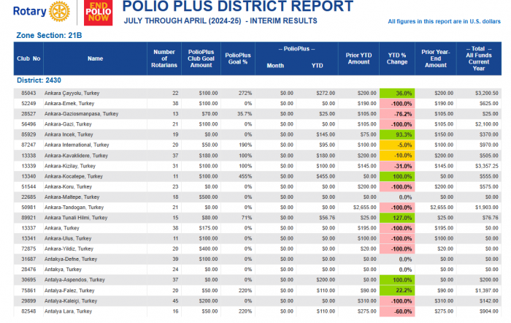Viewport: 511px width, 323px height.
Task: Click the Polio Plus District Report title
Action: tap(237, 6)
